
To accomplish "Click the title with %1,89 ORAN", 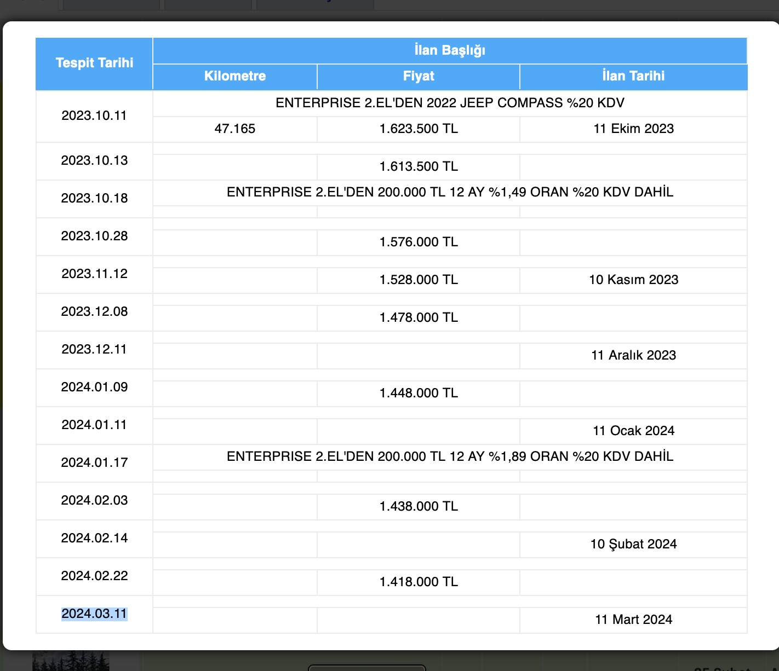I will click(x=450, y=456).
